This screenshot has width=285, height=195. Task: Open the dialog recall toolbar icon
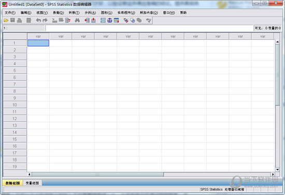click(28, 20)
